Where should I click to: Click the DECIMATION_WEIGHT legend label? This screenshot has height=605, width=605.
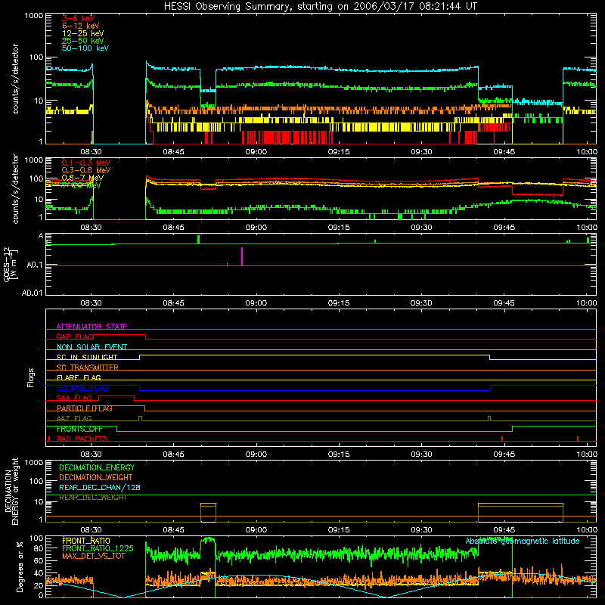[96, 477]
